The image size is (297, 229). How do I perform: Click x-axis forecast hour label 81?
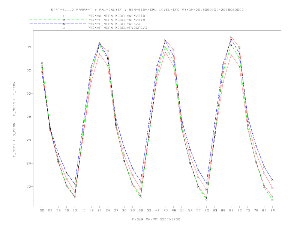(264, 210)
